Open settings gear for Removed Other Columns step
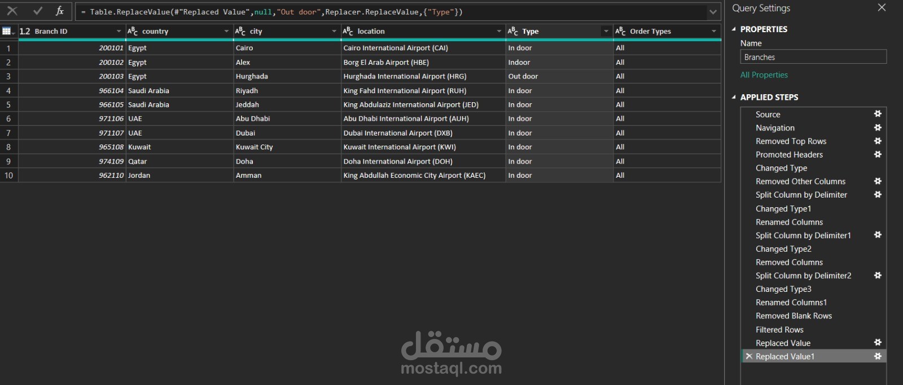The width and height of the screenshot is (903, 385). click(878, 181)
